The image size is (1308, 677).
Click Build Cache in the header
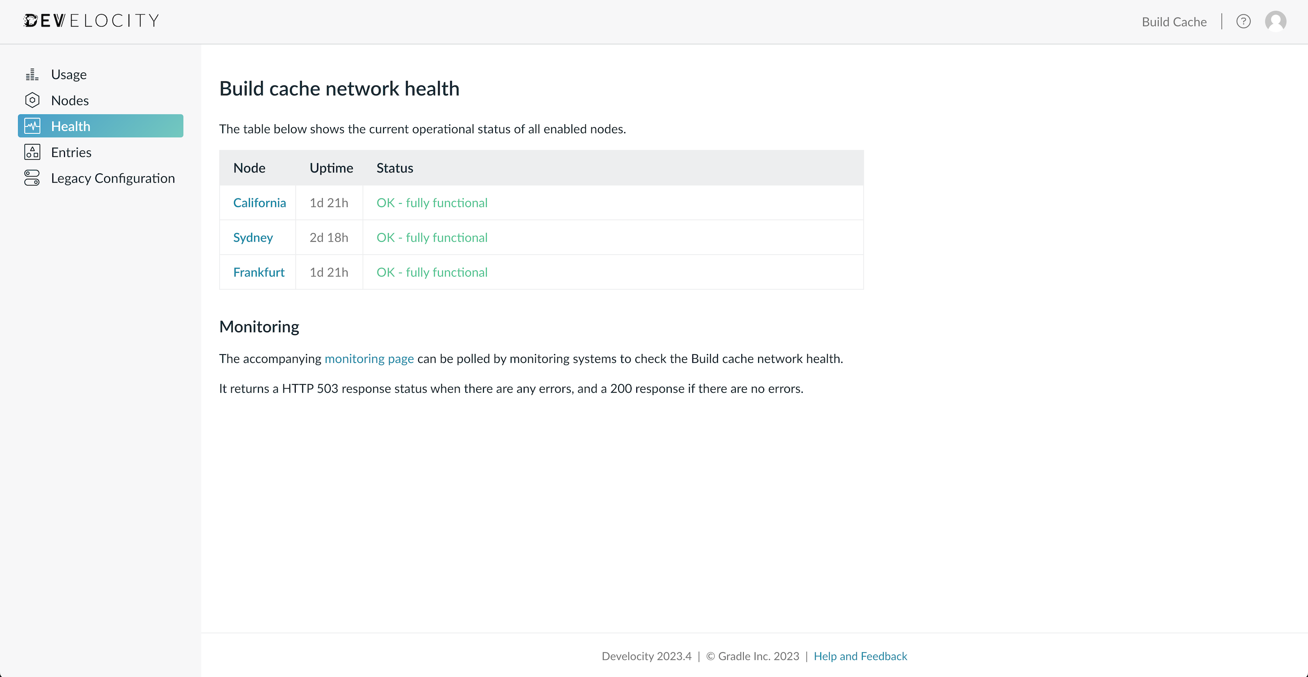pos(1174,22)
